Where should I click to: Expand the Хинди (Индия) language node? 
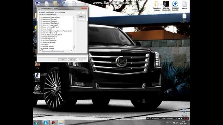tap(41, 29)
